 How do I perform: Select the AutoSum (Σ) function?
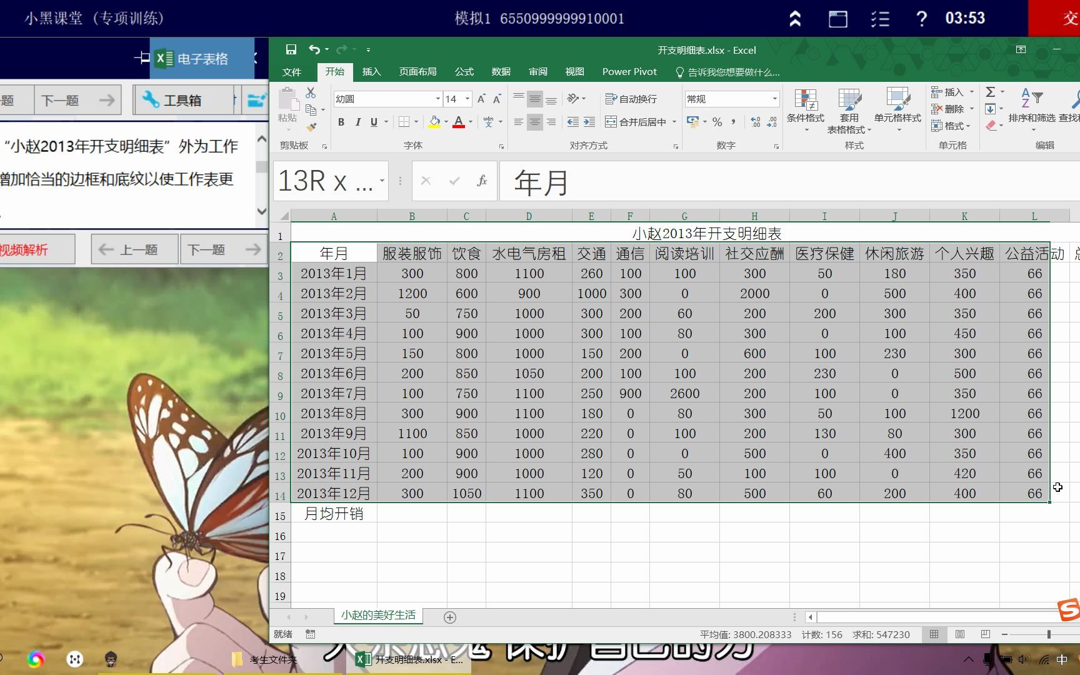pyautogui.click(x=991, y=91)
